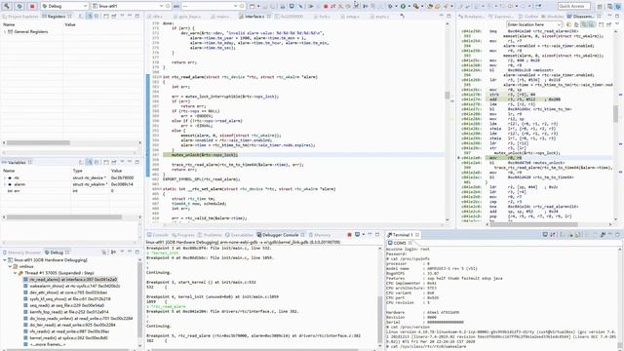Screen dimensions: 624x351
Task: Expand the alarm variable row
Action: coord(5,184)
